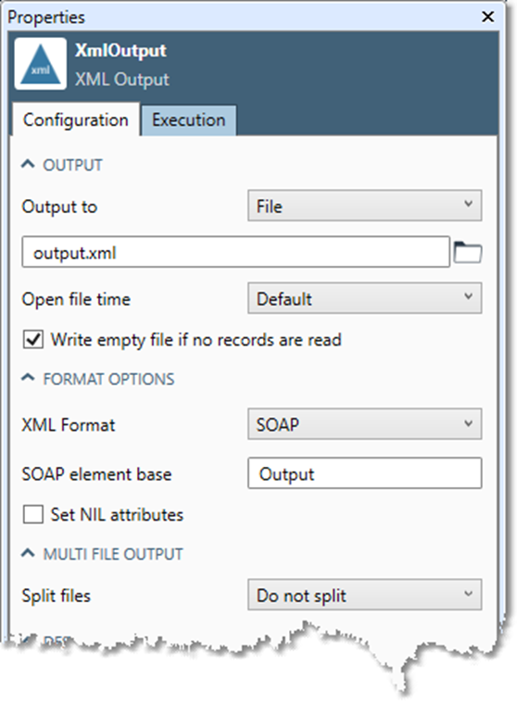Switch to the Execution tab
The width and height of the screenshot is (517, 703).
tap(189, 120)
